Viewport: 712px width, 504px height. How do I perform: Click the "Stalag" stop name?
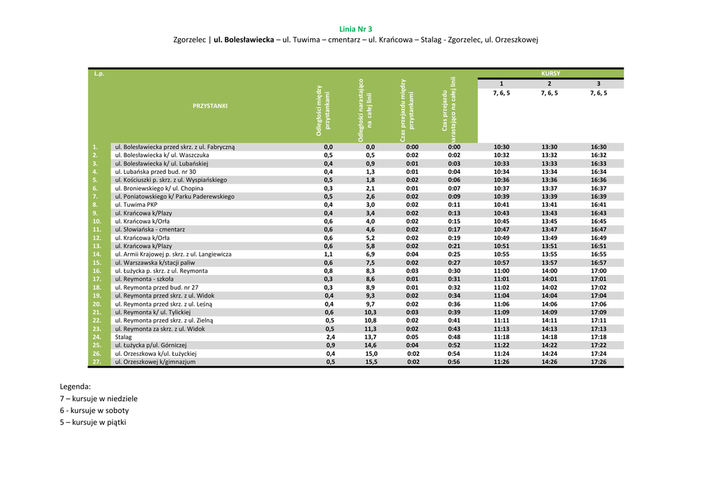(123, 336)
